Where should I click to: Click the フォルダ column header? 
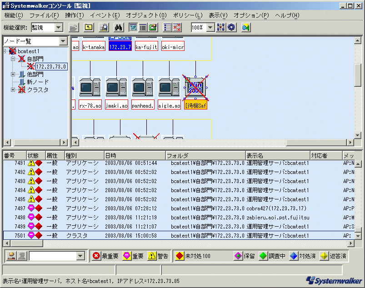[205, 155]
